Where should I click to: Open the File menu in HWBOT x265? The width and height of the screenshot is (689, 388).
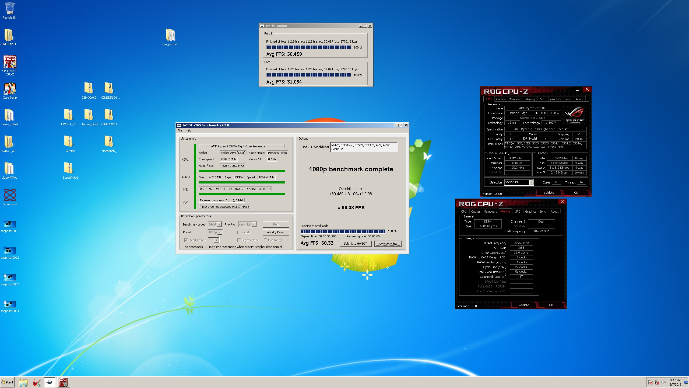pyautogui.click(x=180, y=130)
